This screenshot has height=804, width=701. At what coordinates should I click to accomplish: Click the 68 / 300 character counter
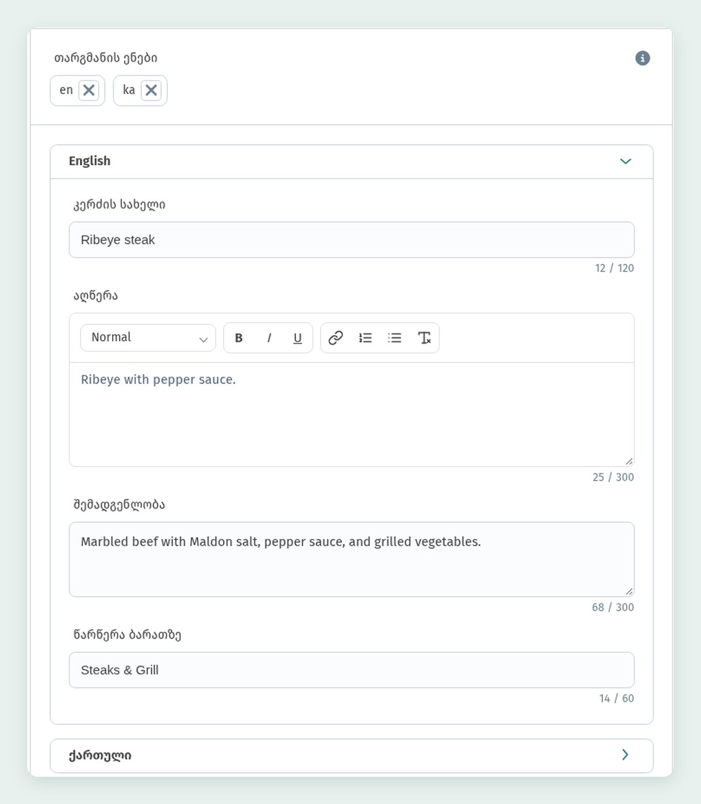pyautogui.click(x=613, y=607)
